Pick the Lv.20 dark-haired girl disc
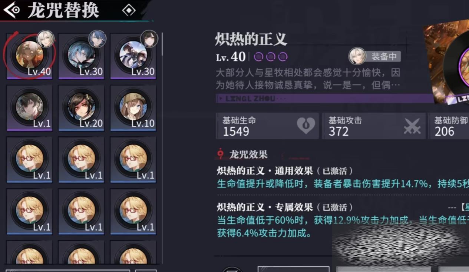 [x=81, y=108]
